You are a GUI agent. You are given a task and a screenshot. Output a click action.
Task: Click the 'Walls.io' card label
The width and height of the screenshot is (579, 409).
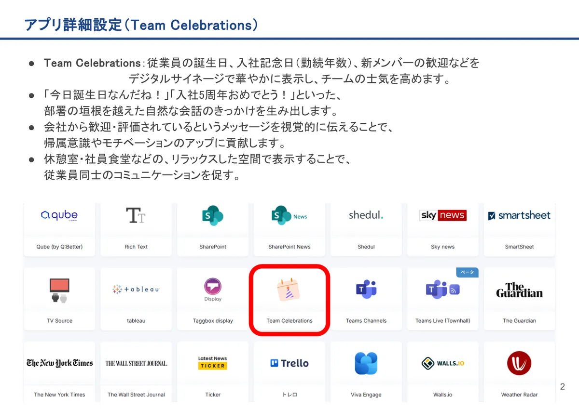click(x=442, y=395)
